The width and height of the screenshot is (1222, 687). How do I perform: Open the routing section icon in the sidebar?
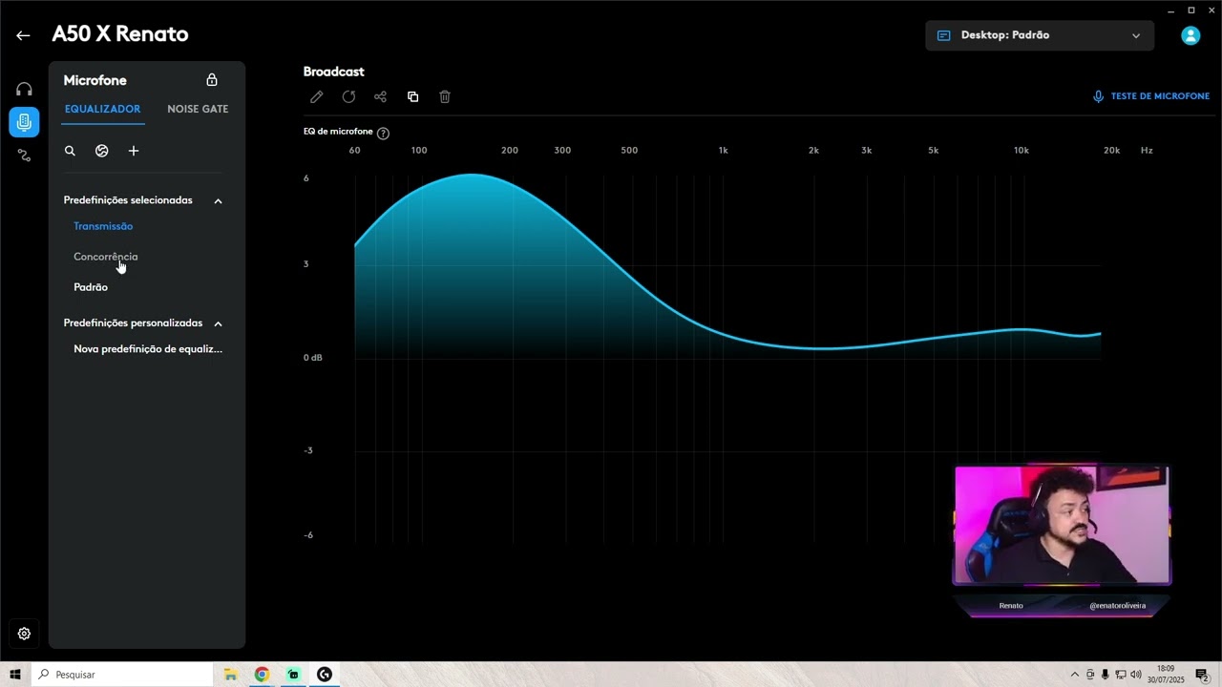click(24, 155)
